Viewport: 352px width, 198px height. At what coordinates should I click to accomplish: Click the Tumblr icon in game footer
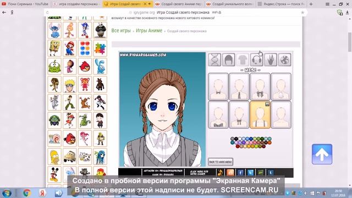[270, 172]
